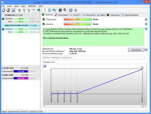
Task: Open the Teljesítmény tab
Action: (113, 15)
